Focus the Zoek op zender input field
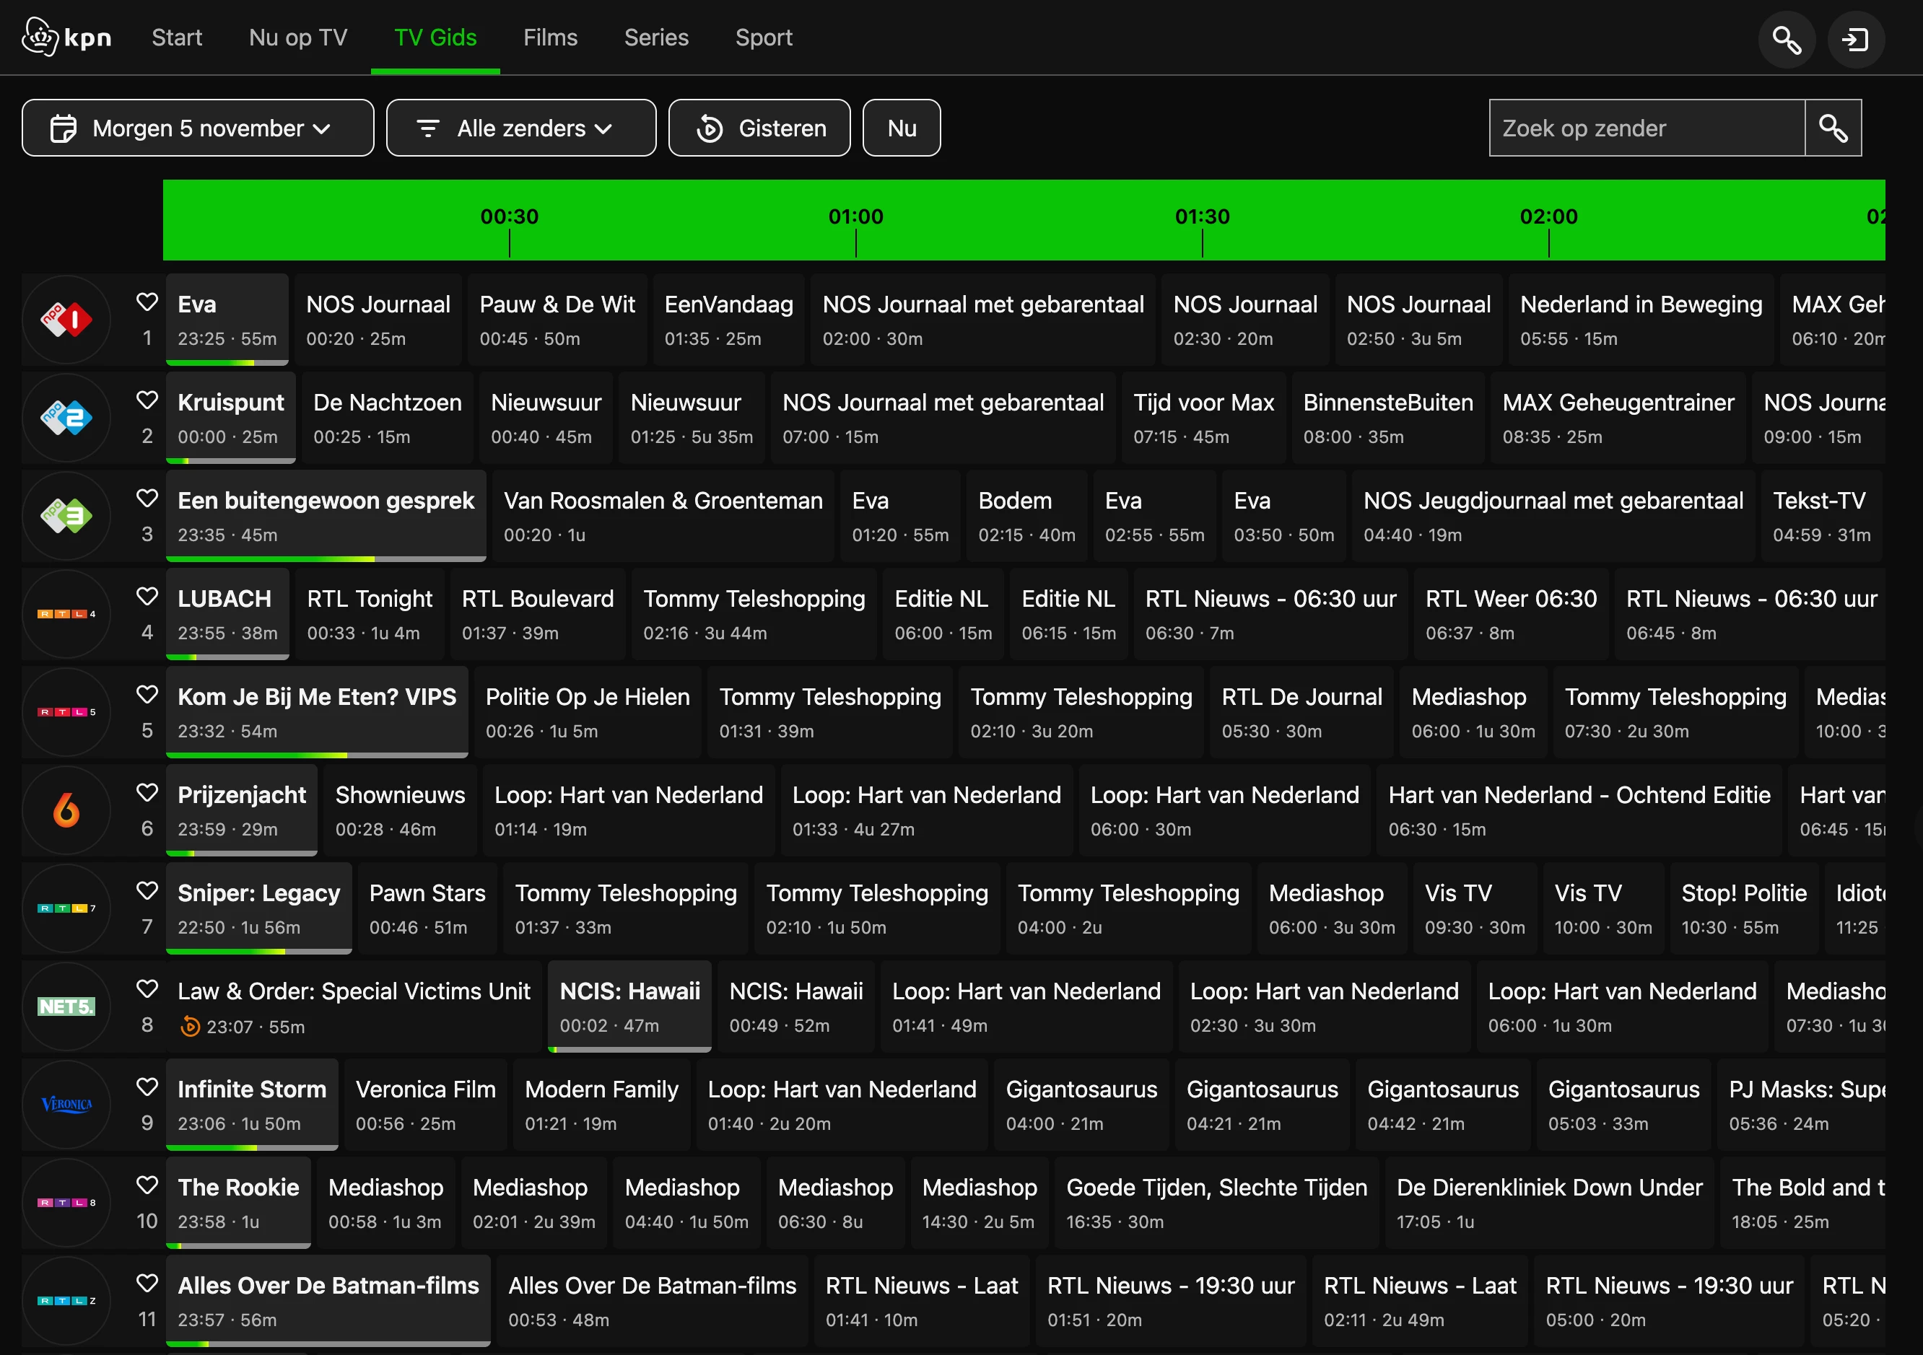The image size is (1923, 1355). 1646,128
